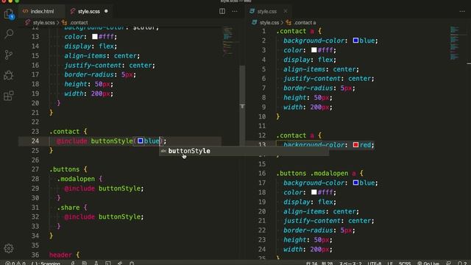Activate the style.css tab
This screenshot has height=265, width=471.
coord(266,12)
